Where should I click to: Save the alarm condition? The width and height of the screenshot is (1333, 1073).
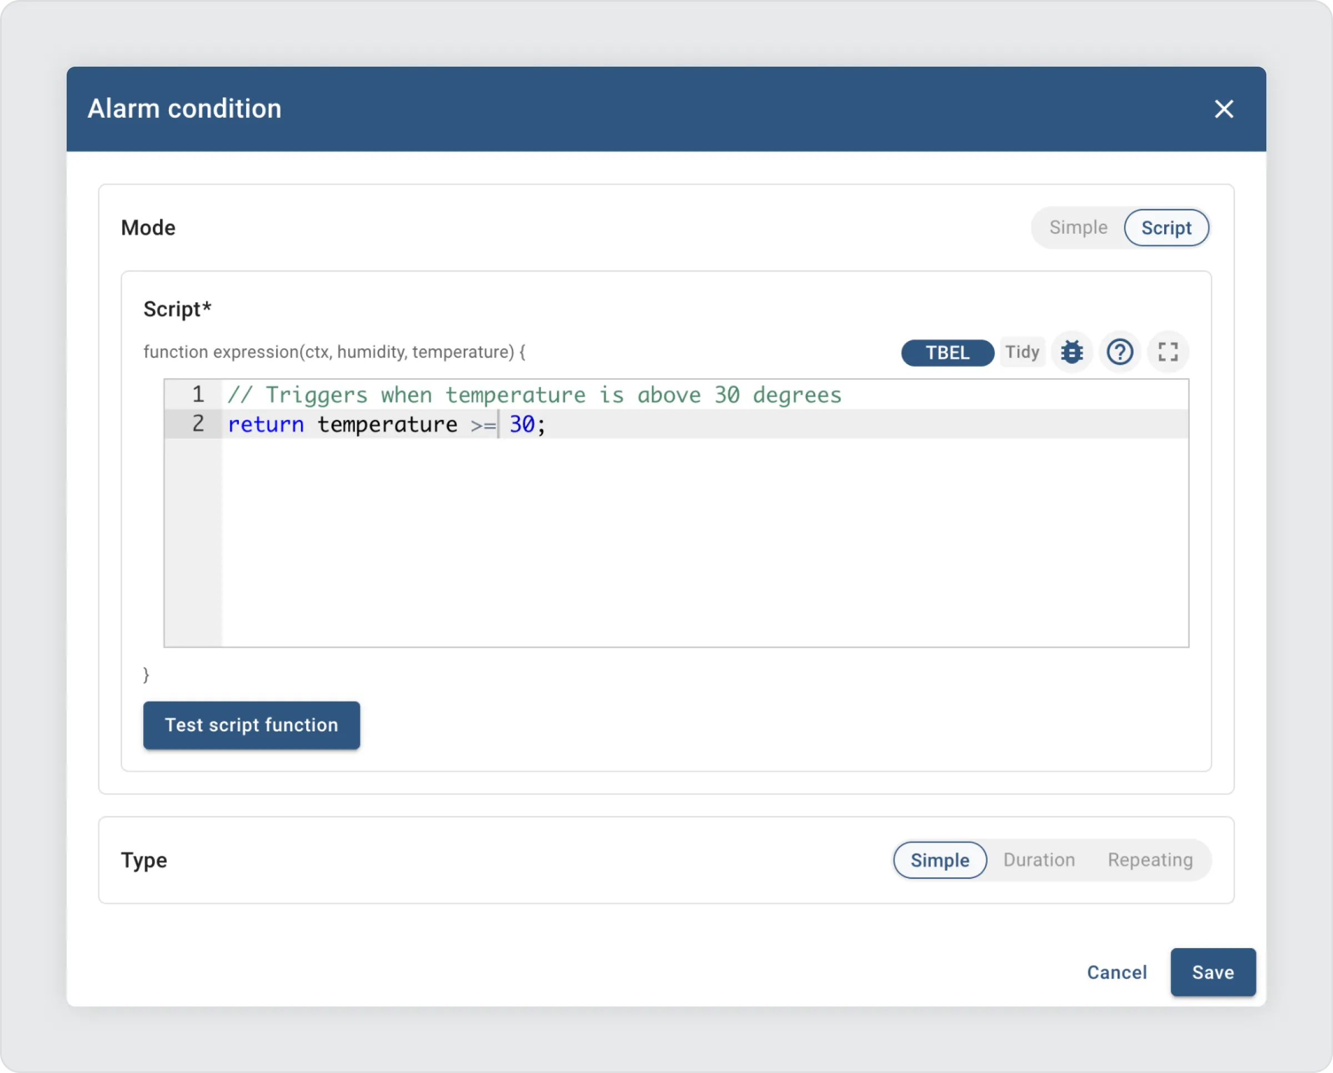(1212, 972)
